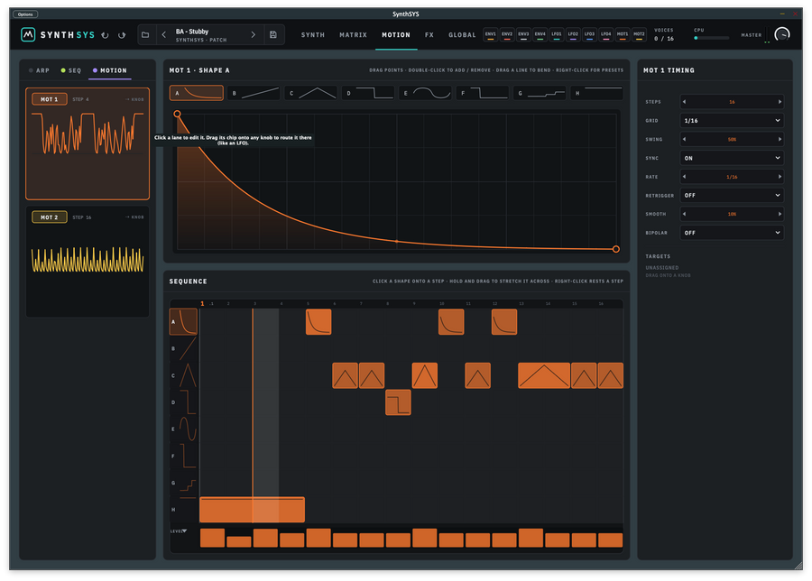Select the ENV1 modulation chip
This screenshot has height=581, width=812.
491,34
